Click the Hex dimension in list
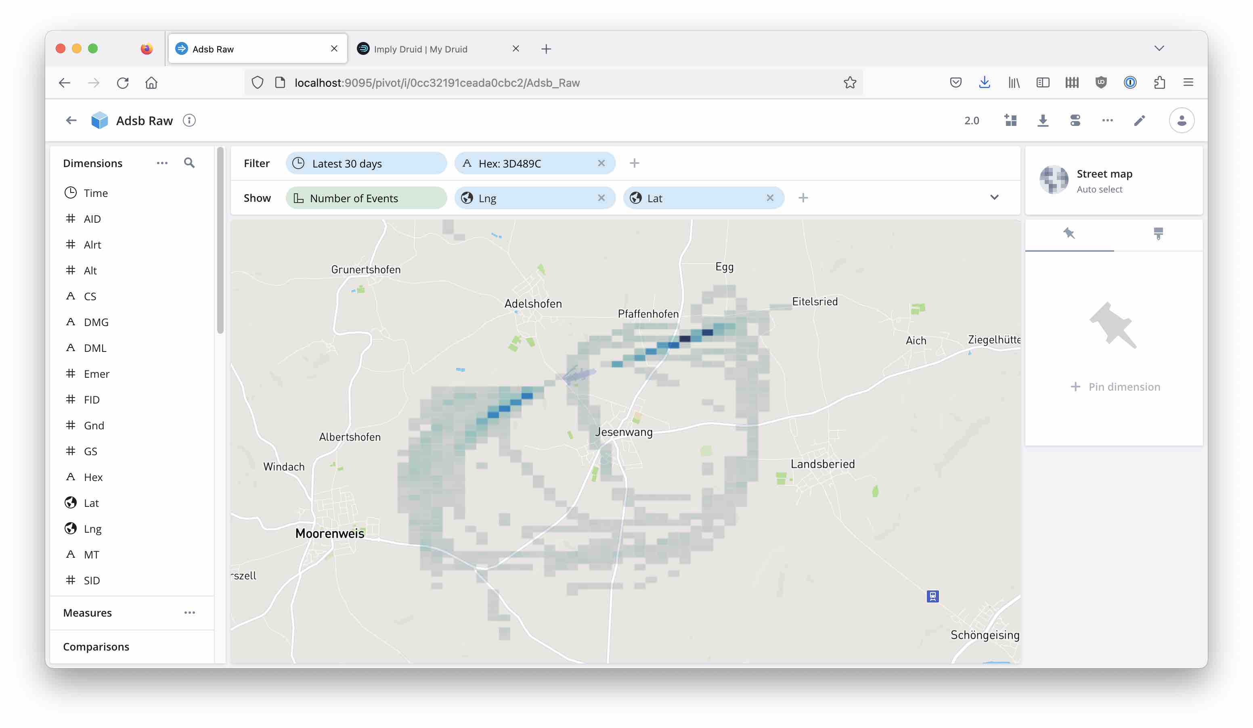The width and height of the screenshot is (1253, 728). [93, 477]
